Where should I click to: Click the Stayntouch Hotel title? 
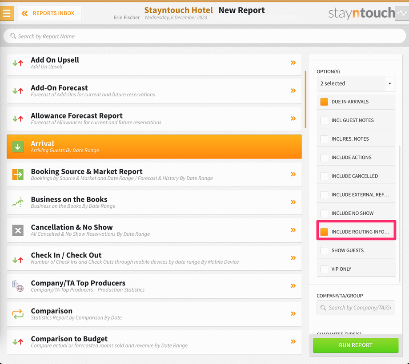(178, 10)
